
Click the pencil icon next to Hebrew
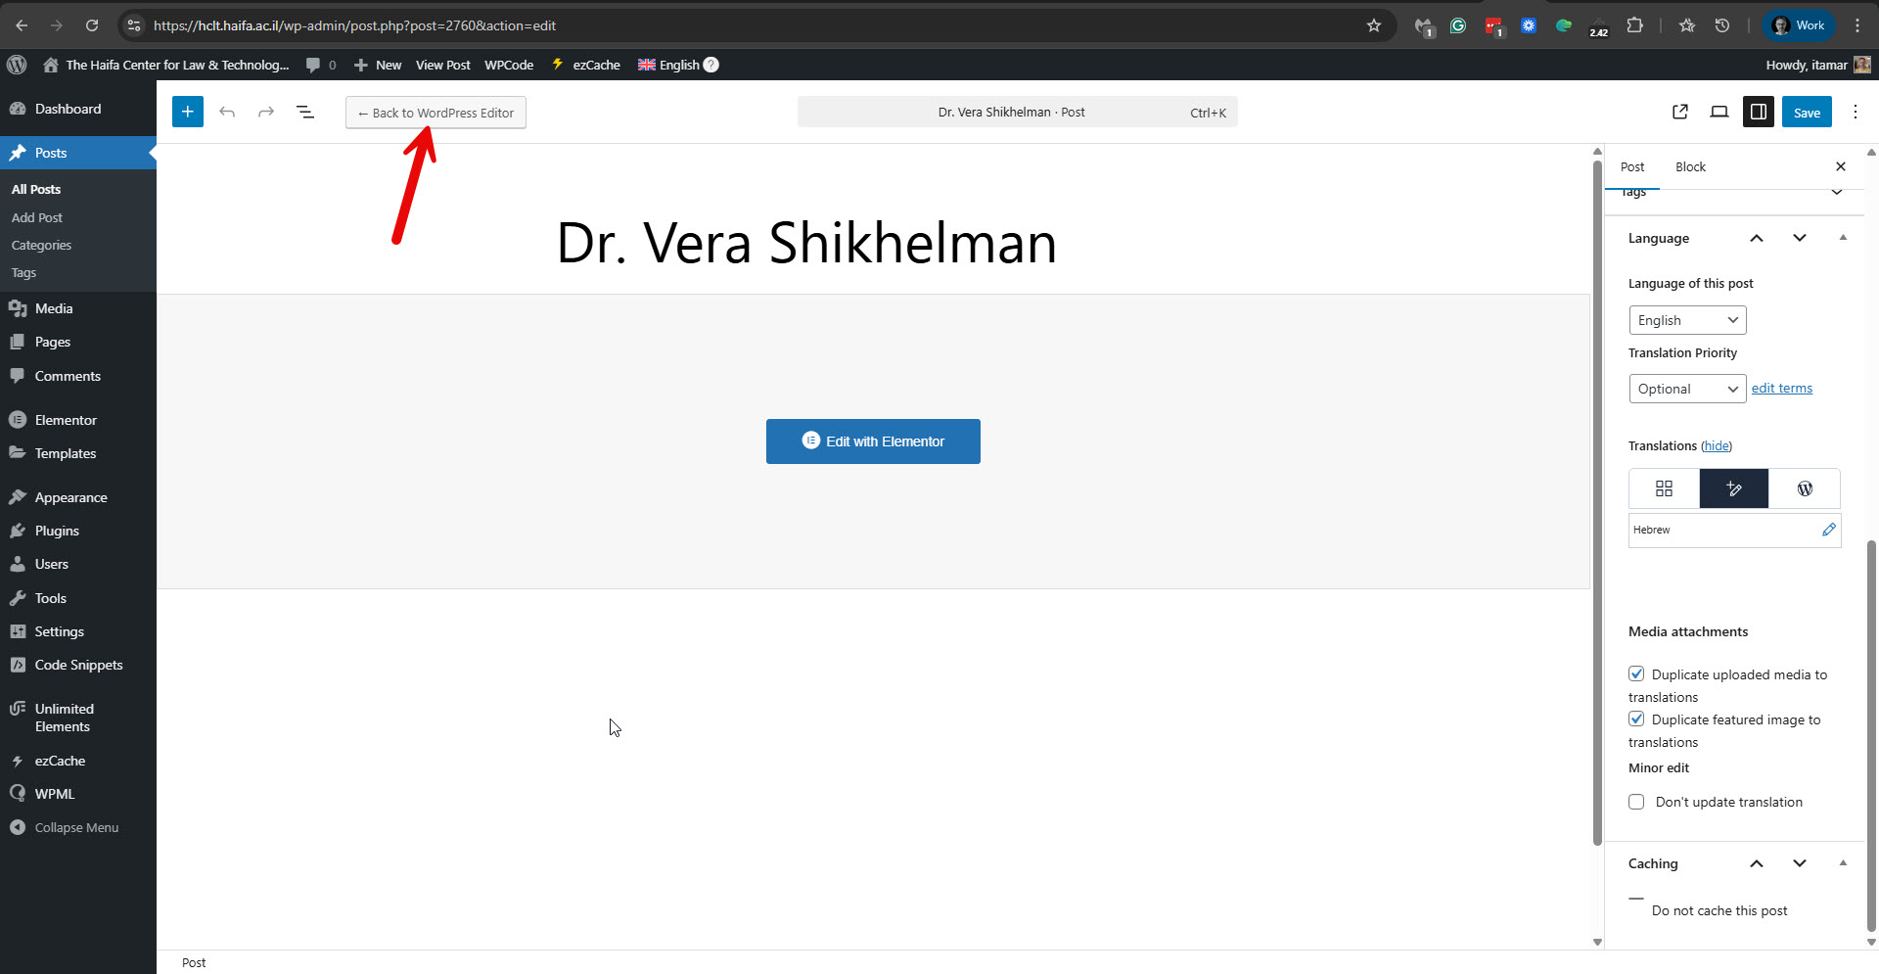click(x=1828, y=530)
